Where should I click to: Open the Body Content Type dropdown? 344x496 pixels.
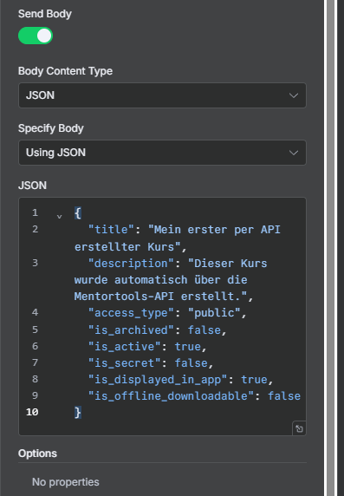click(x=162, y=95)
